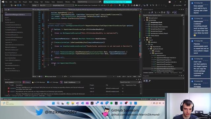Click Collapse All in Solution Explorer toolbar
Screen dimensions: 211x119
162,13
